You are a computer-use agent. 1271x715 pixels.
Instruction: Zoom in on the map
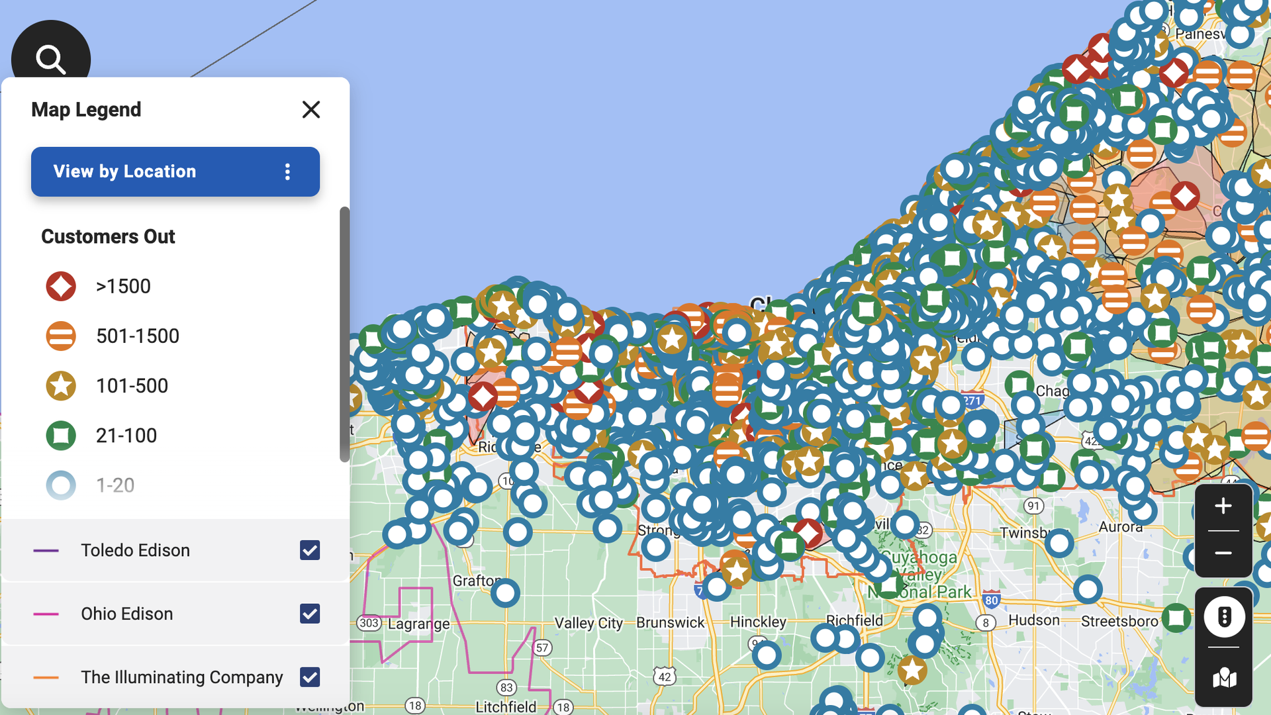pos(1223,506)
